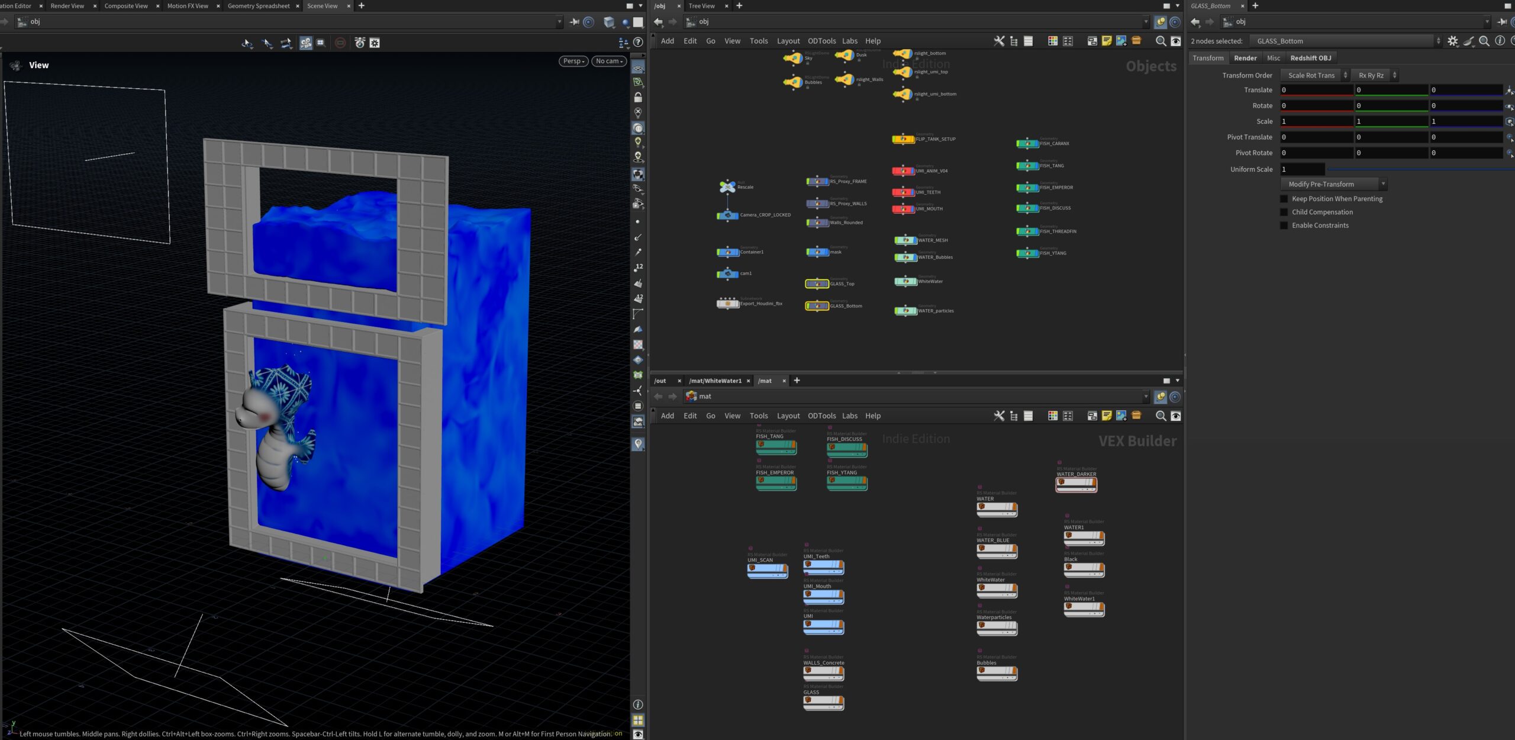1515x740 pixels.
Task: Click the viewport help question icon
Action: tap(638, 42)
